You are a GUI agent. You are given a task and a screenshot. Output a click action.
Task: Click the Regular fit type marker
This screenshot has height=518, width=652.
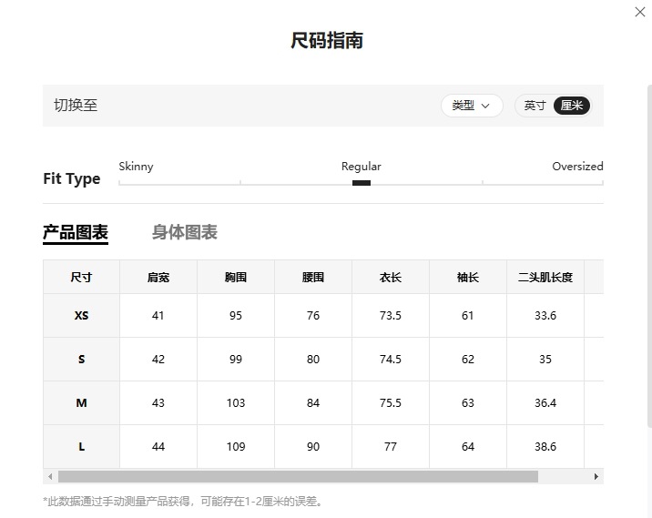[362, 183]
